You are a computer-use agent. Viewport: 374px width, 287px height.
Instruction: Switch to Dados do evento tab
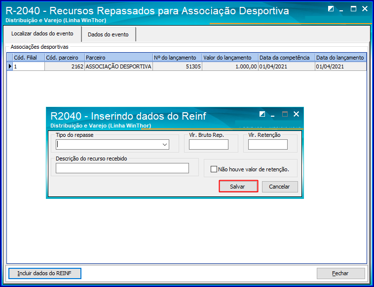pos(108,34)
